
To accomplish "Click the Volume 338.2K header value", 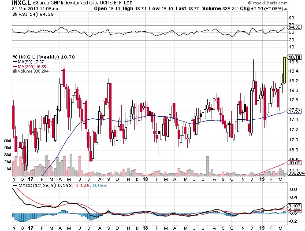I will (x=220, y=8).
